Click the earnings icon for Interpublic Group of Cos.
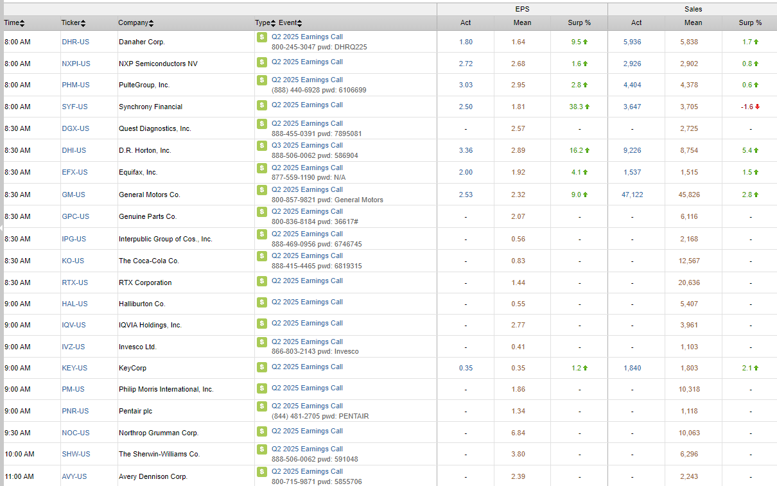Viewport: 777px width, 486px height. tap(261, 234)
